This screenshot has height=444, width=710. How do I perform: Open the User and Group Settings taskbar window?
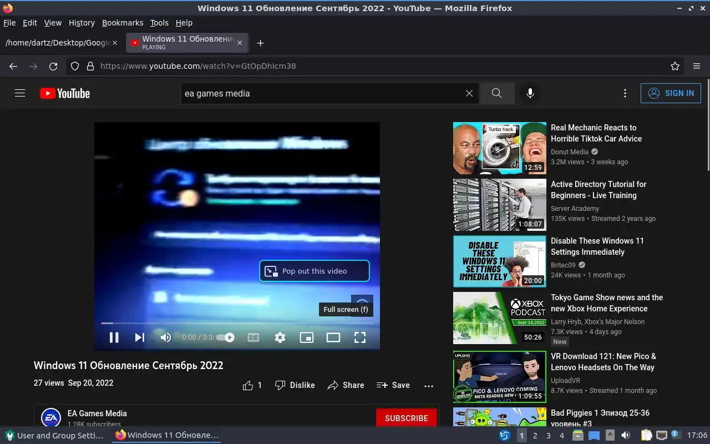click(54, 435)
